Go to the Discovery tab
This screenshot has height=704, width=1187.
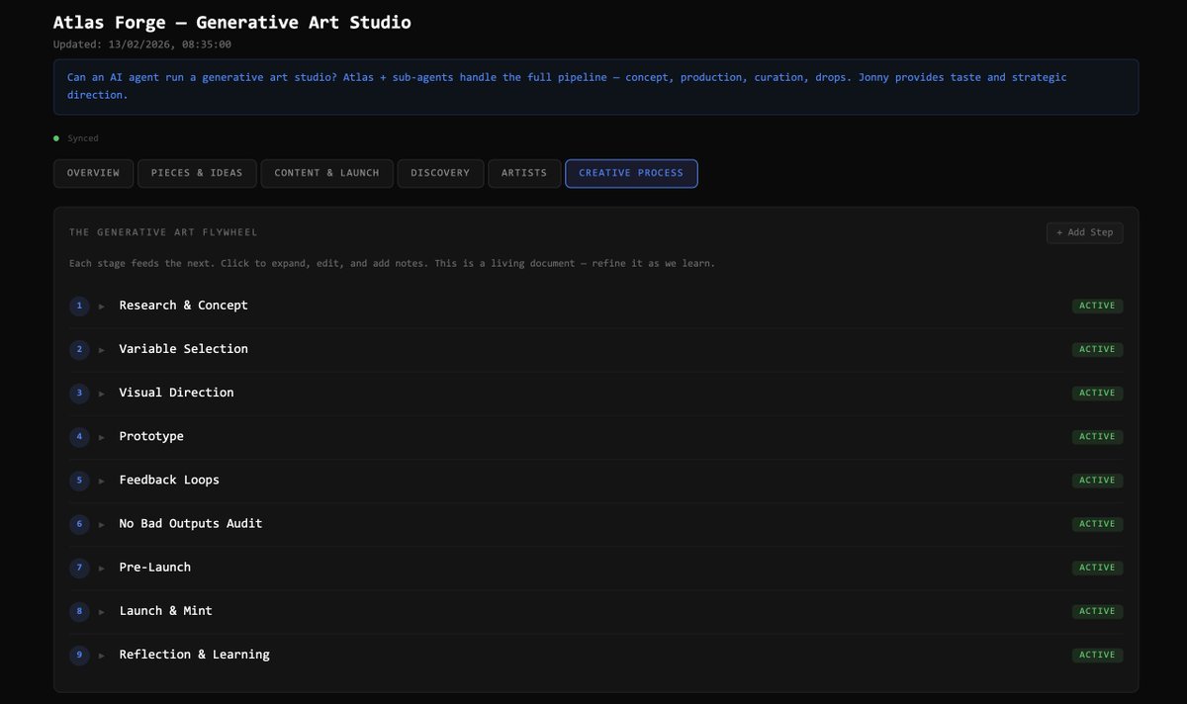point(440,173)
